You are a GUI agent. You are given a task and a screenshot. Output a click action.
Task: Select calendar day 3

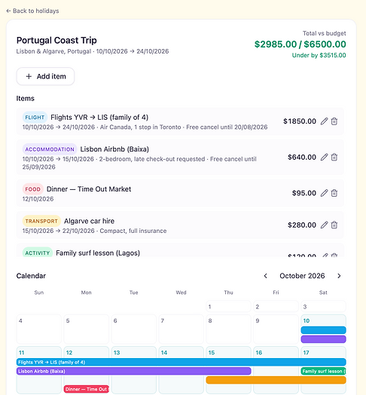tap(324, 306)
